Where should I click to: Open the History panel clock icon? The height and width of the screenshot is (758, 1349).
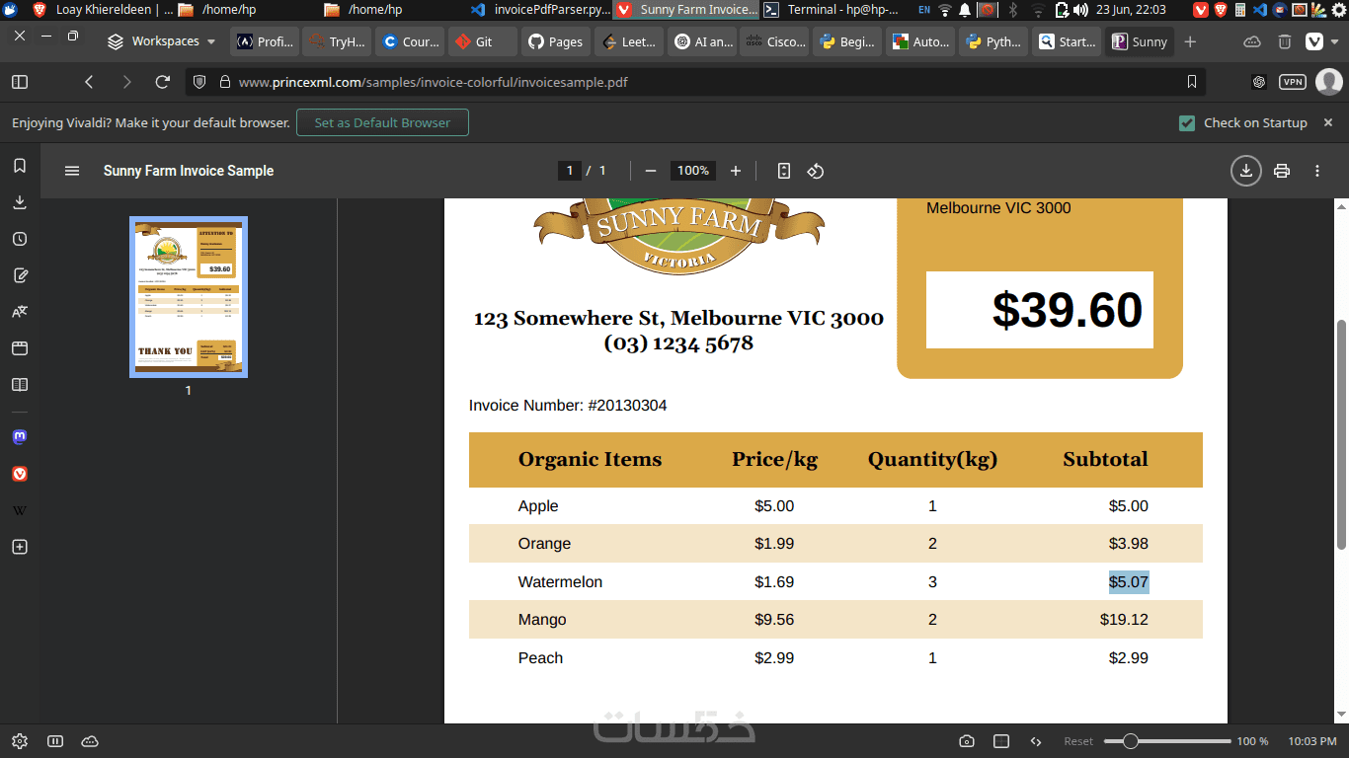[x=20, y=239]
